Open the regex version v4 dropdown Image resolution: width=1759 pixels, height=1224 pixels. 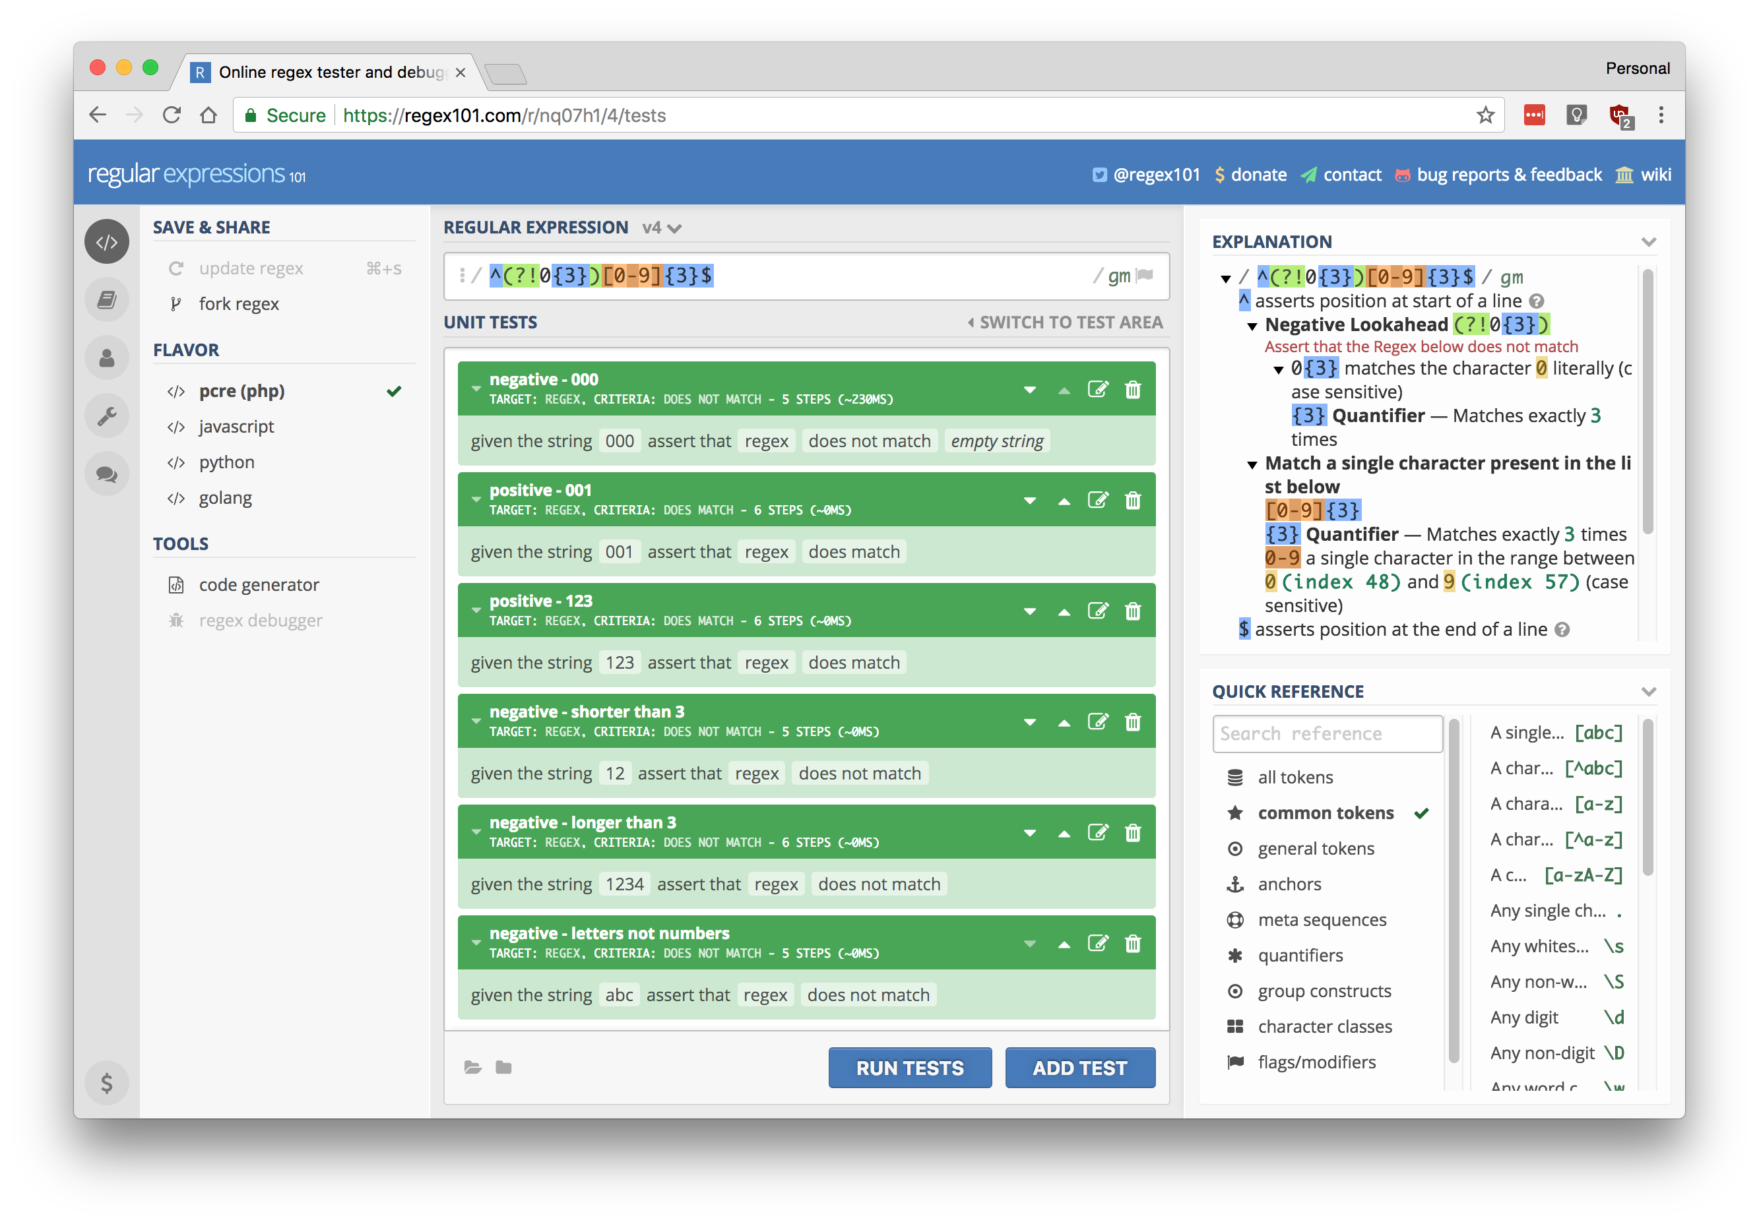pos(662,228)
